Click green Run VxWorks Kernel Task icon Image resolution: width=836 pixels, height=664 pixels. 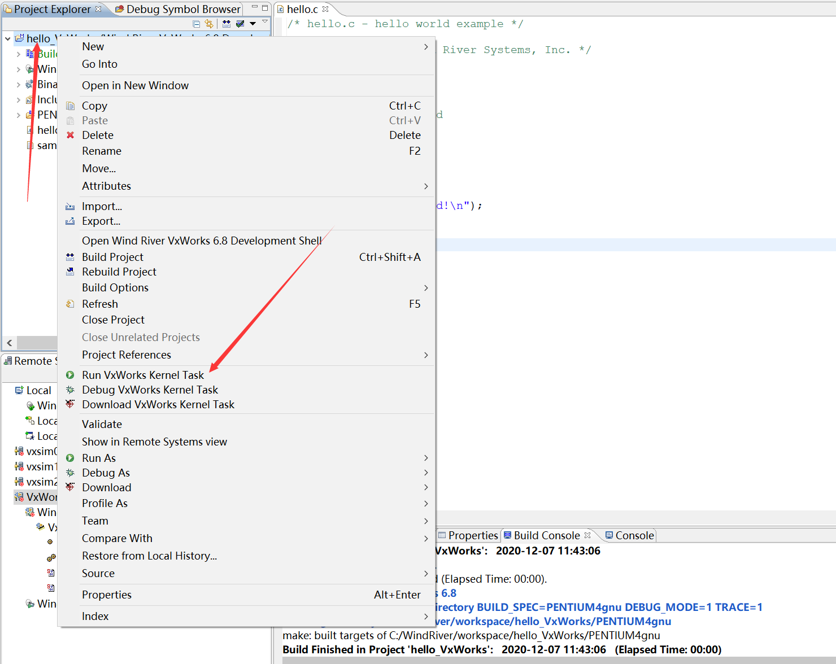click(70, 375)
